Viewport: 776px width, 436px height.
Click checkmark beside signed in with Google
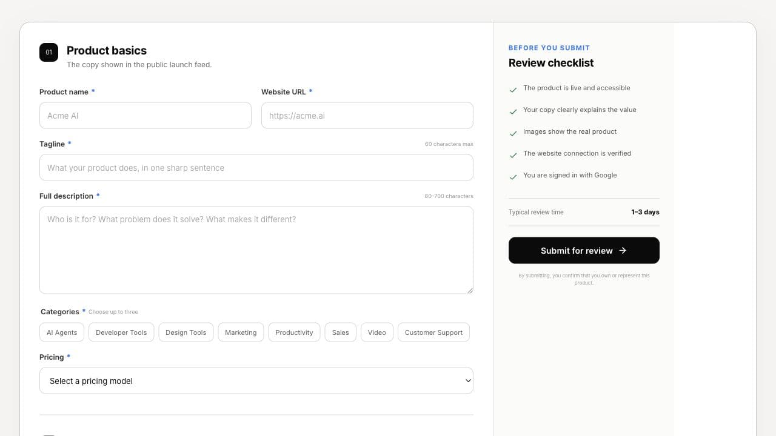[x=513, y=177]
